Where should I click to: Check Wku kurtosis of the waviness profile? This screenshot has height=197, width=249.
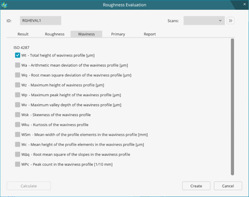(18, 125)
